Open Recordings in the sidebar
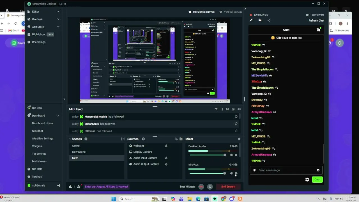The height and width of the screenshot is (202, 359). coord(39,42)
